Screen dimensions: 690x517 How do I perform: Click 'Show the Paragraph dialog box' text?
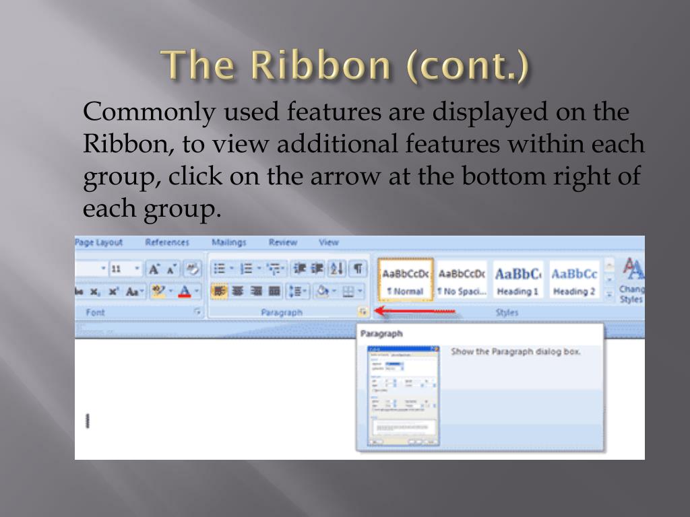click(x=515, y=351)
